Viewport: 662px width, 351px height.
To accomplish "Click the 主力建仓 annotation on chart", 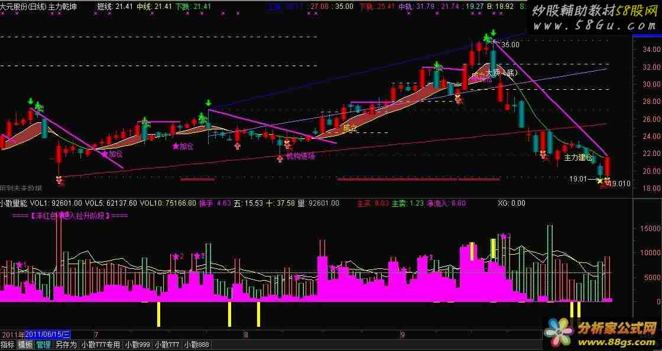I will (x=578, y=157).
